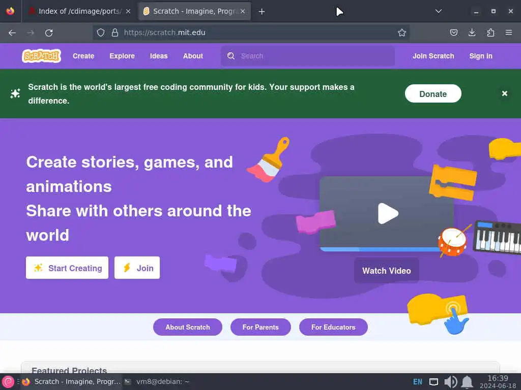Viewport: 521px width, 390px height.
Task: Switch to vm8@debian terminal in taskbar
Action: (157, 382)
